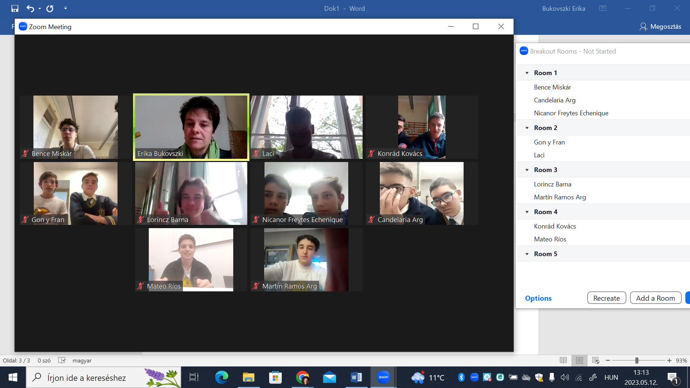Switch to Web Layout view icon

(x=595, y=360)
